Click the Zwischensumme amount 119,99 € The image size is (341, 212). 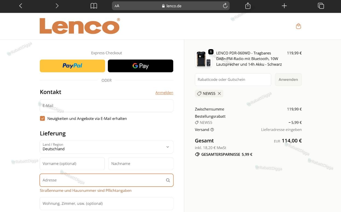pyautogui.click(x=294, y=109)
